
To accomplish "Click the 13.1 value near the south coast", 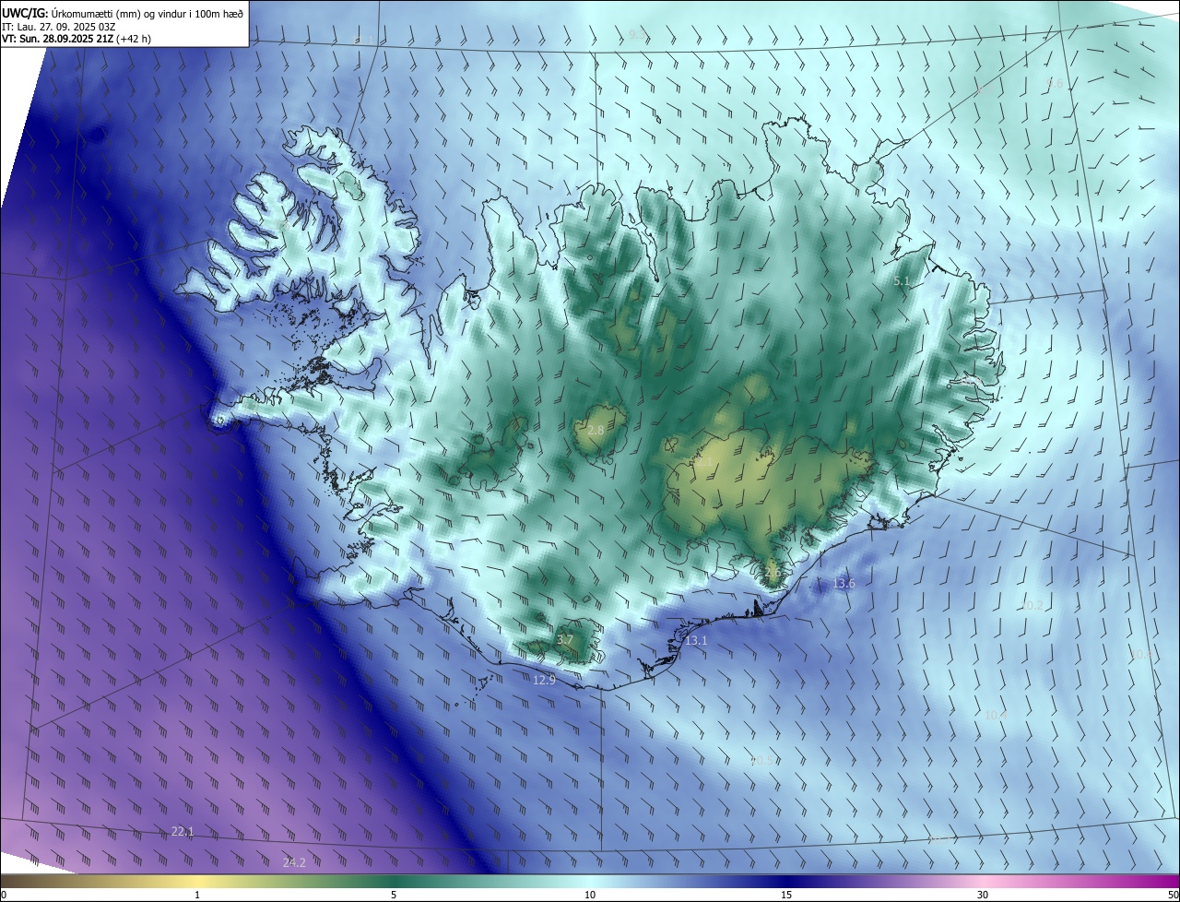I will (x=696, y=641).
